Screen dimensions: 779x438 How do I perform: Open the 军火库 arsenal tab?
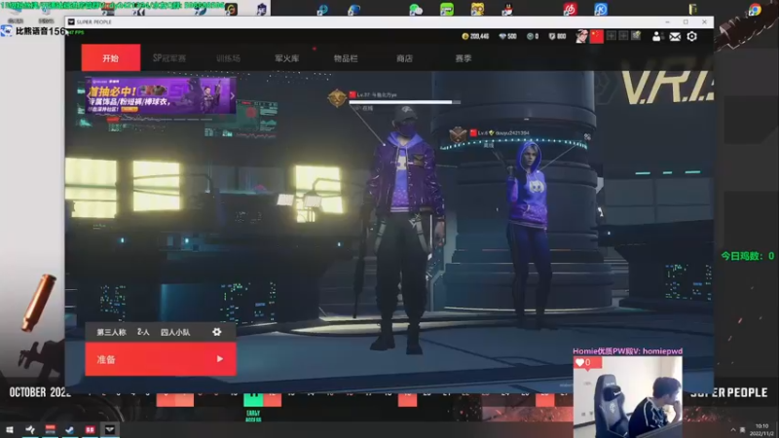(286, 58)
